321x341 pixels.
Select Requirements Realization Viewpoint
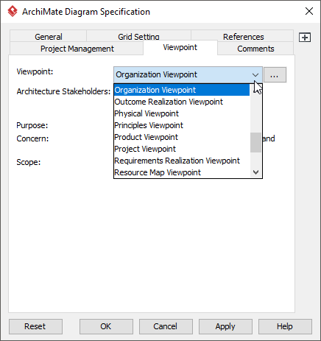click(182, 161)
